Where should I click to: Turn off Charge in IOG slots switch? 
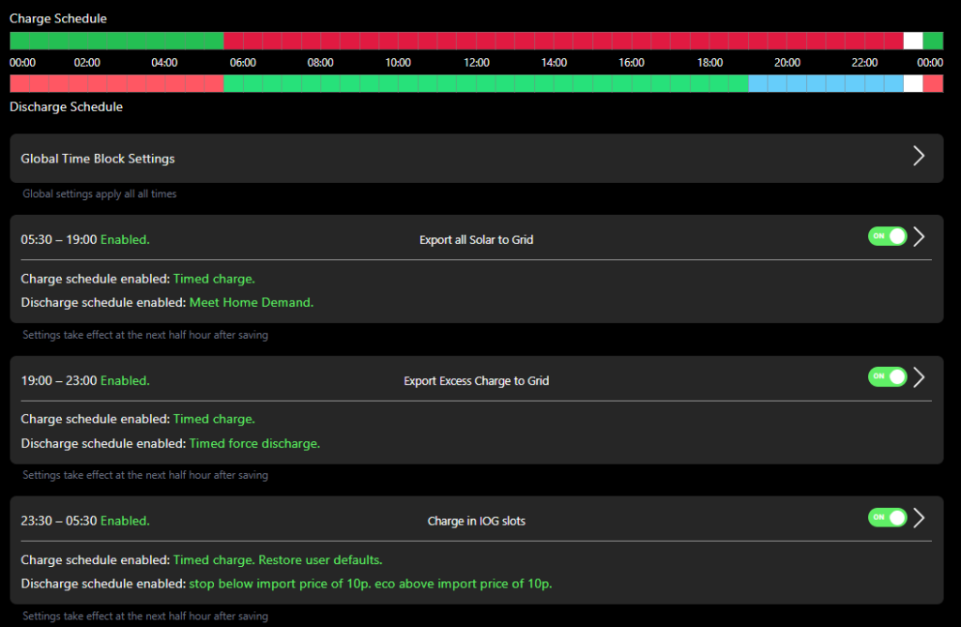coord(887,518)
